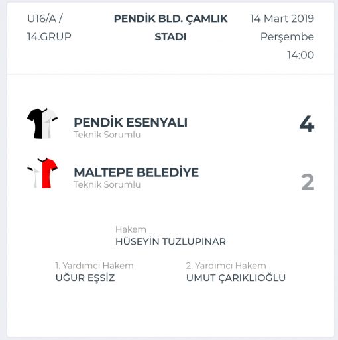Click Teknik Sorumlu under Maltepe Belediye
338x340 pixels.
[x=107, y=184]
